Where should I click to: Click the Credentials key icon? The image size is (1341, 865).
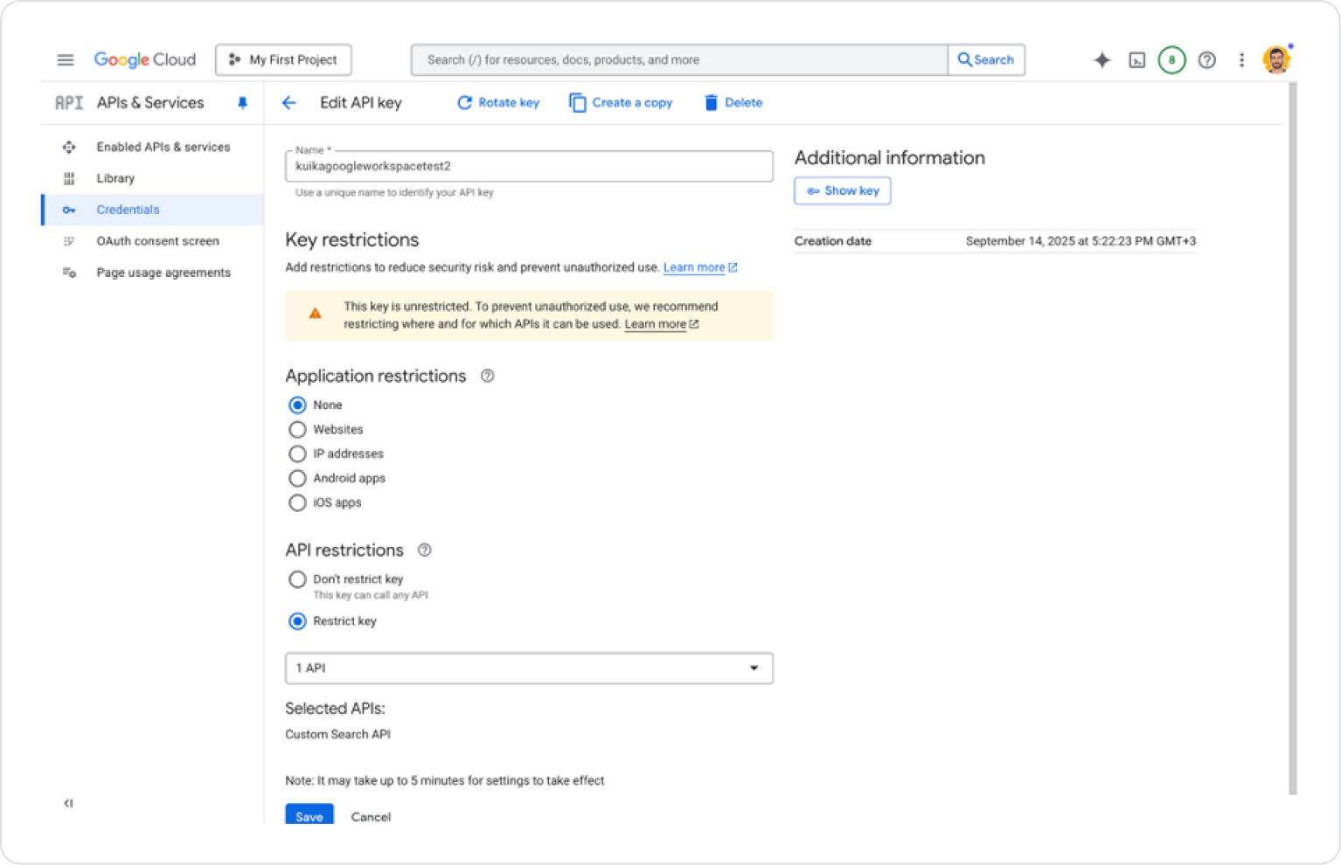tap(69, 210)
